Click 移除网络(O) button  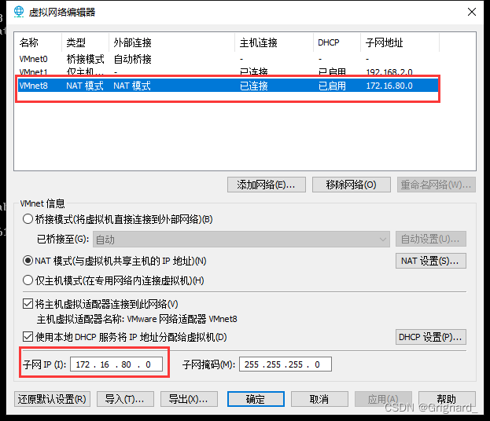[352, 185]
